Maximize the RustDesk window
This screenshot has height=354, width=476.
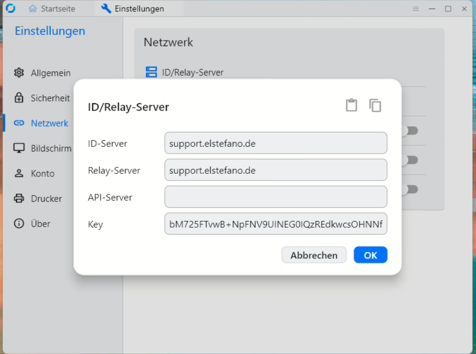coord(448,9)
